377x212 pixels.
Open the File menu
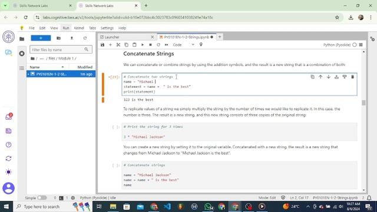point(31,28)
